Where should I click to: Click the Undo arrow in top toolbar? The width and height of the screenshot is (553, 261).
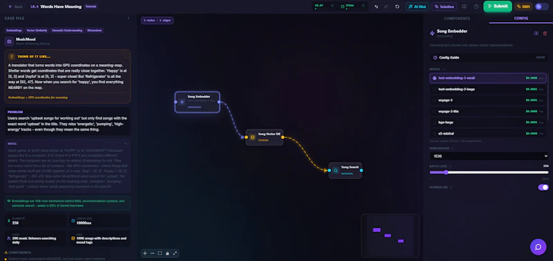point(376,7)
